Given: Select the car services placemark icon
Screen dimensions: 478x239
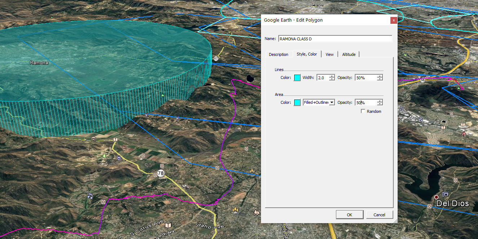Looking at the screenshot, I should [119, 158].
